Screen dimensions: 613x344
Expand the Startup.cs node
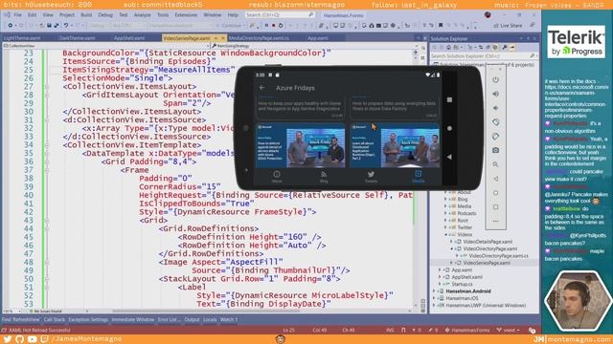(440, 285)
